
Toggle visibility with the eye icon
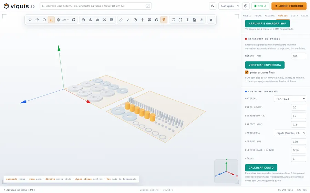coord(97,20)
